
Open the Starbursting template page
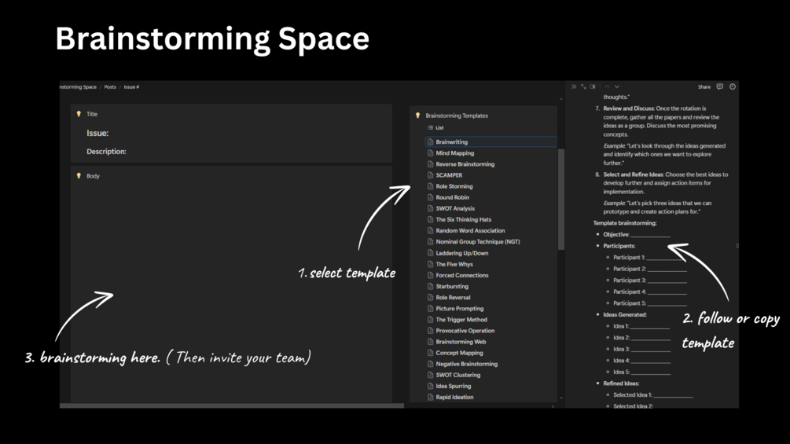click(x=452, y=287)
